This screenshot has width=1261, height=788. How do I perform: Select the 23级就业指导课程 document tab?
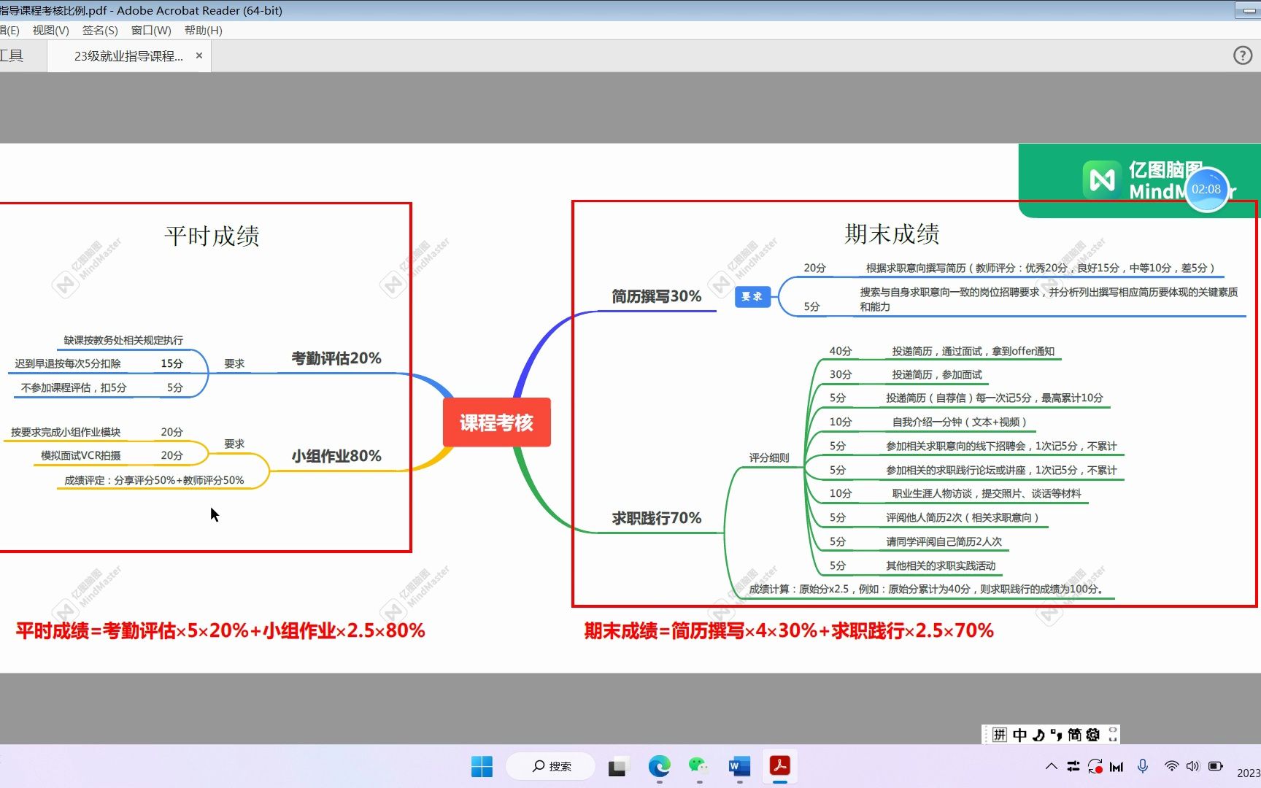[x=128, y=56]
